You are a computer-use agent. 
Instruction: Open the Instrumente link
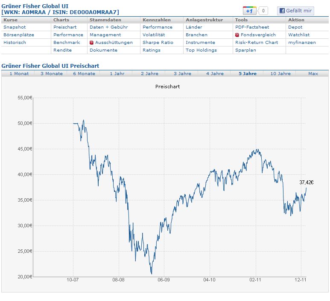(200, 43)
